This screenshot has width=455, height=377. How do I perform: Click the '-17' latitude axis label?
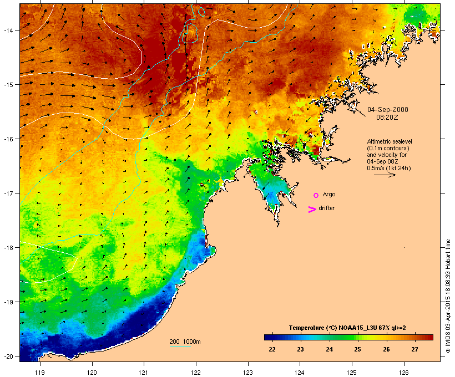(x=8, y=193)
